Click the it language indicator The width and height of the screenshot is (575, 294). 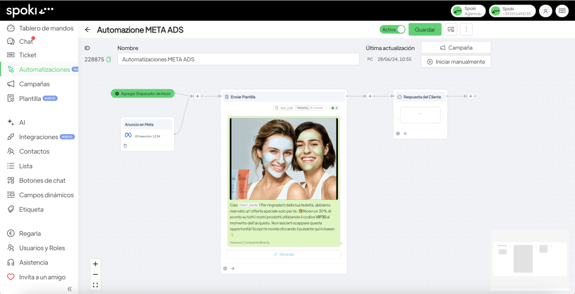coord(334,108)
